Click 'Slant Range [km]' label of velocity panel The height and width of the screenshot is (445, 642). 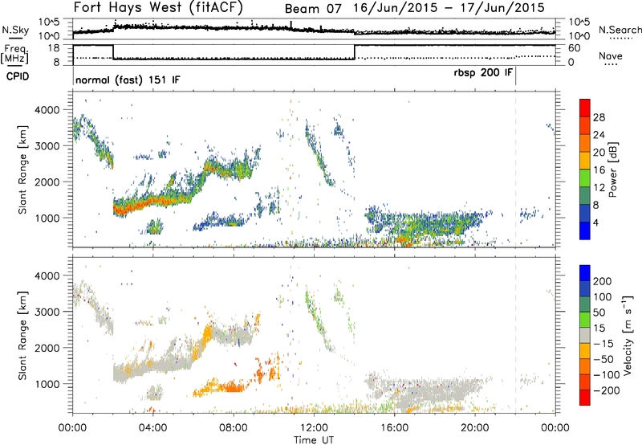pyautogui.click(x=22, y=336)
